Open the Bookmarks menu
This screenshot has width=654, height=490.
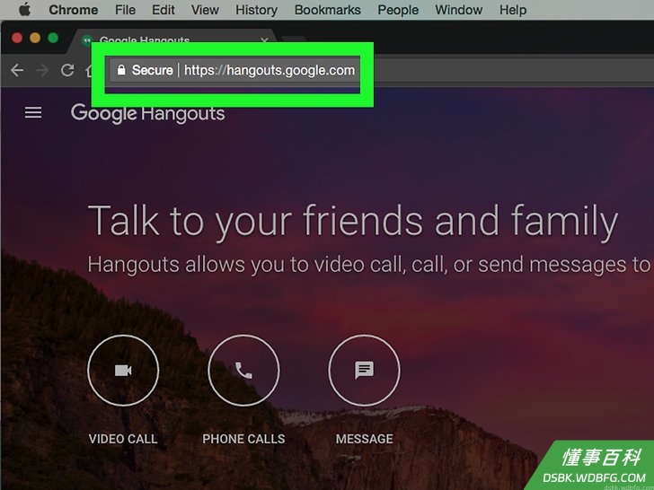[327, 10]
